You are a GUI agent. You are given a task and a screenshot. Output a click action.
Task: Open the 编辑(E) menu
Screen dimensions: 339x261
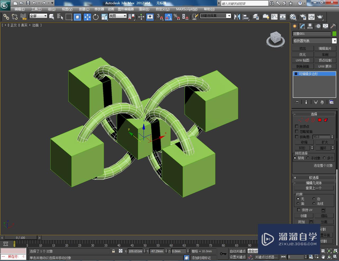[20, 9]
